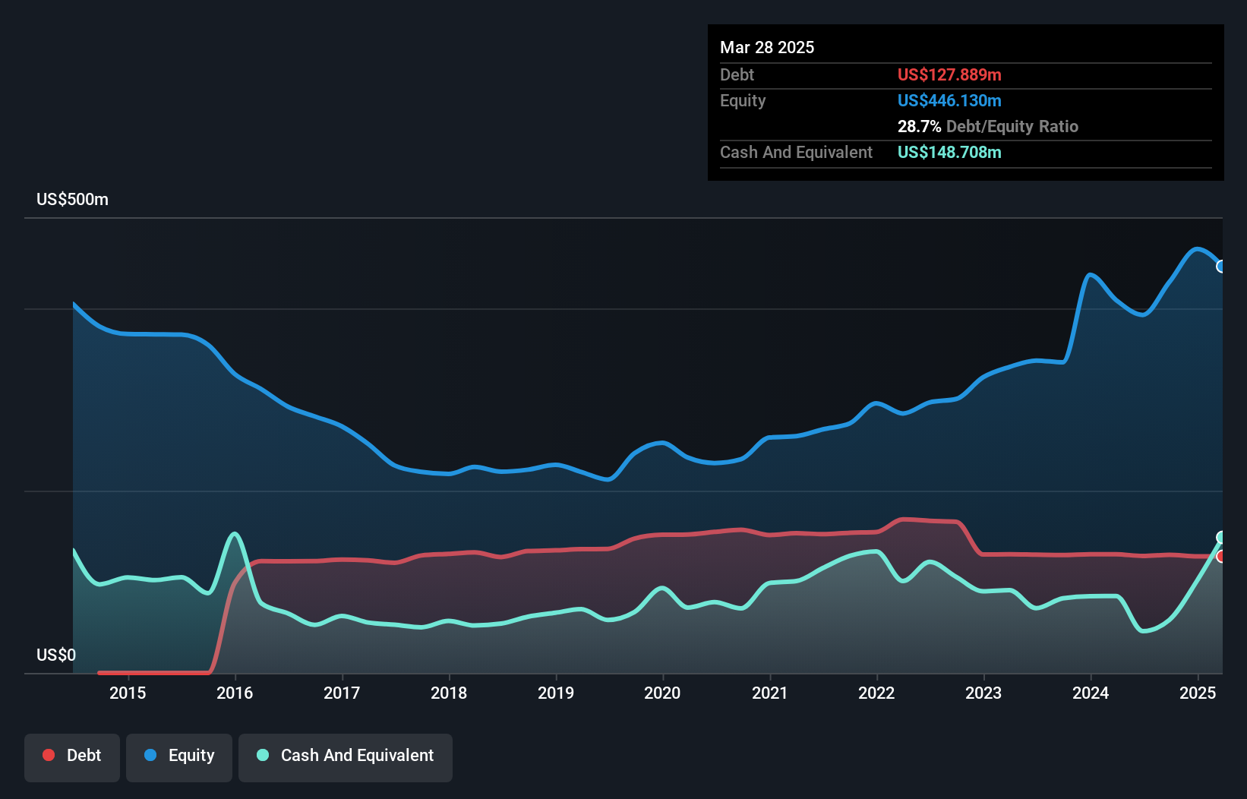Click the blue Equity endpoint marker

pyautogui.click(x=1221, y=267)
